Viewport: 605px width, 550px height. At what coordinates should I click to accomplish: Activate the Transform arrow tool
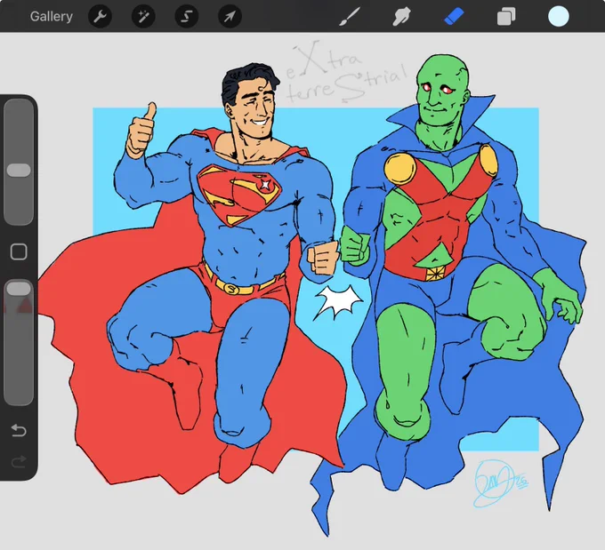click(230, 17)
